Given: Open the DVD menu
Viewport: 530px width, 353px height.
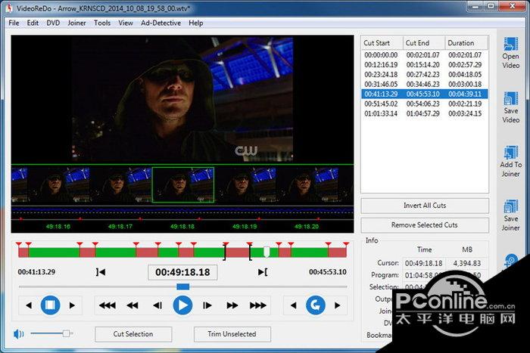Looking at the screenshot, I should [x=53, y=23].
